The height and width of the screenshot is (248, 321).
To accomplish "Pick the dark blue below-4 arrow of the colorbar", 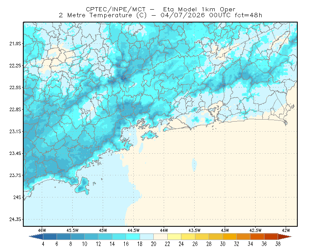I will click(x=37, y=237).
